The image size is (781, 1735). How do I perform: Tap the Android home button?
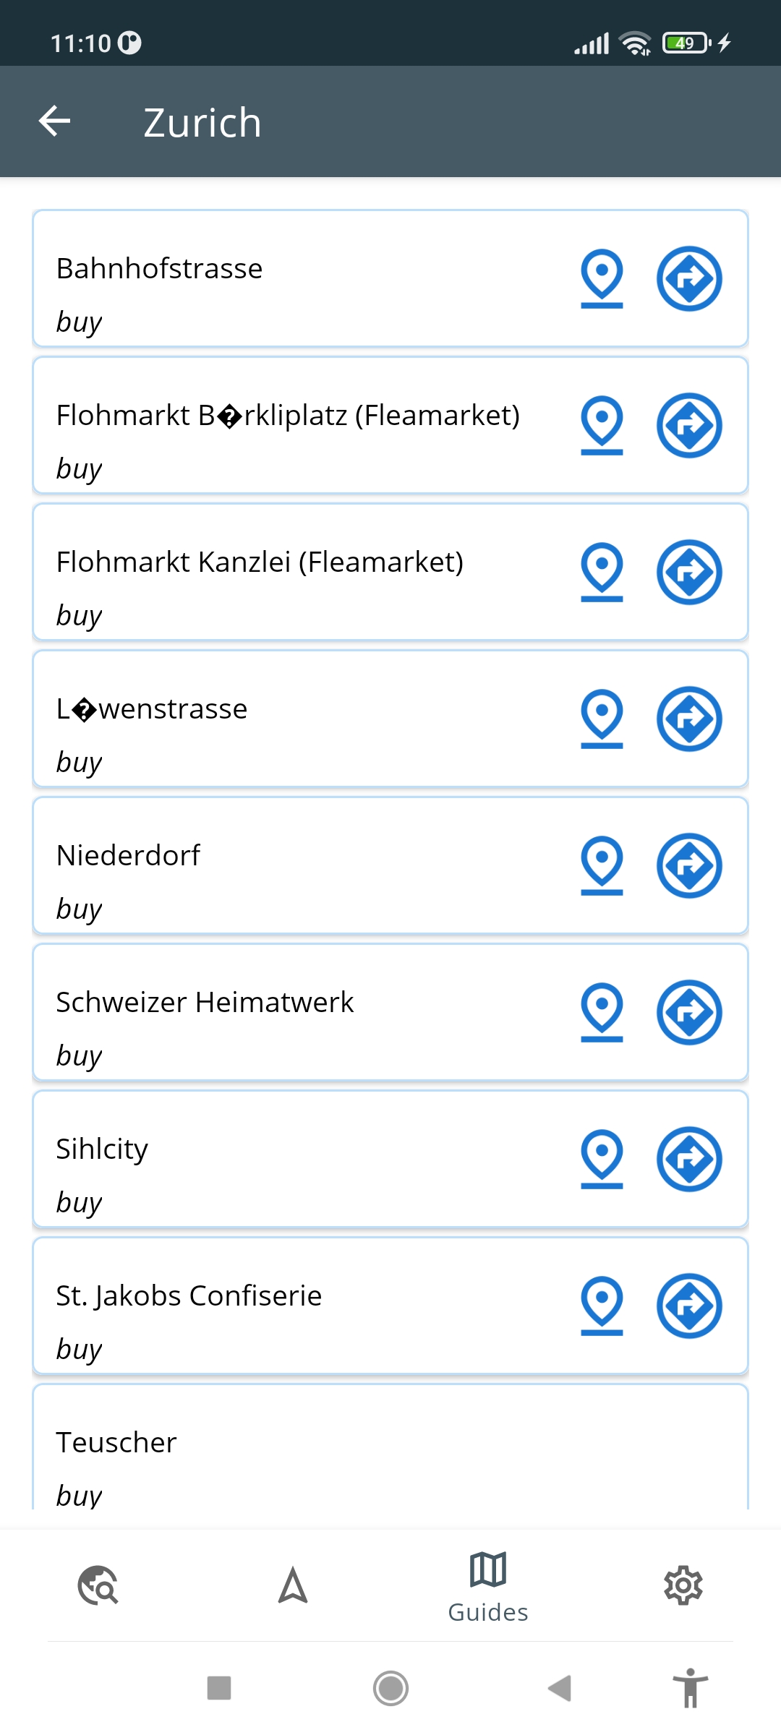pyautogui.click(x=390, y=1689)
